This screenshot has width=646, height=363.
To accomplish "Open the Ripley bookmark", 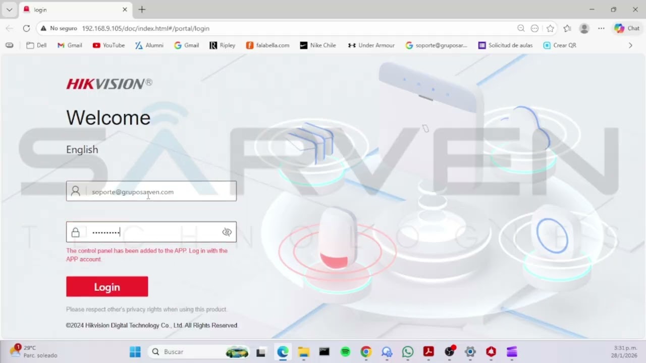I will (223, 45).
